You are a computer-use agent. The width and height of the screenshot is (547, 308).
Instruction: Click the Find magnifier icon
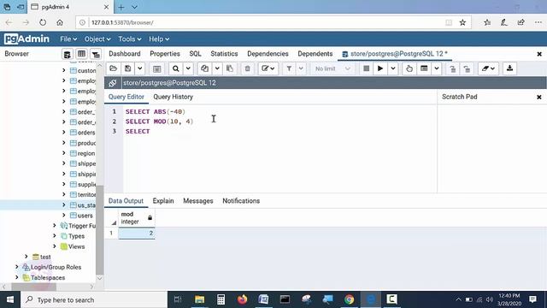176,68
